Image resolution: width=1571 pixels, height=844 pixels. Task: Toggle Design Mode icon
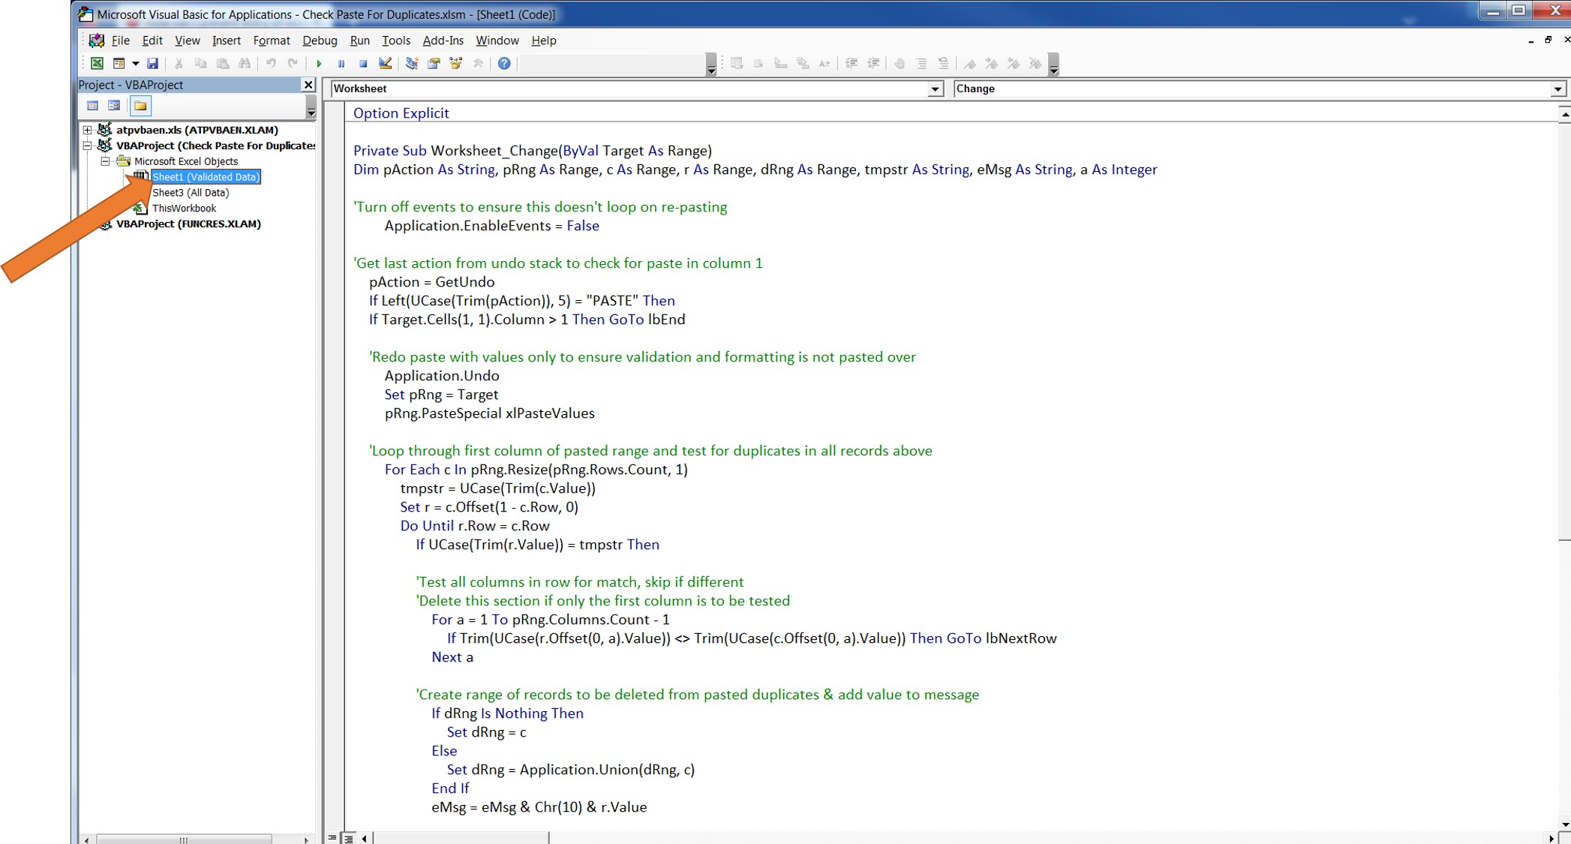(x=385, y=64)
